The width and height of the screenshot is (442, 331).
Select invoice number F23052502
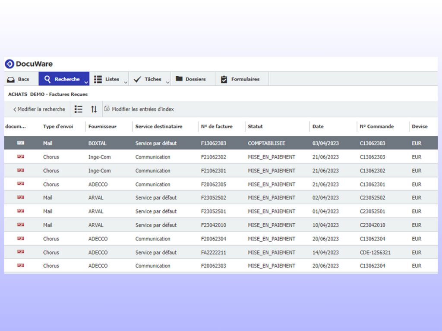[x=213, y=197]
